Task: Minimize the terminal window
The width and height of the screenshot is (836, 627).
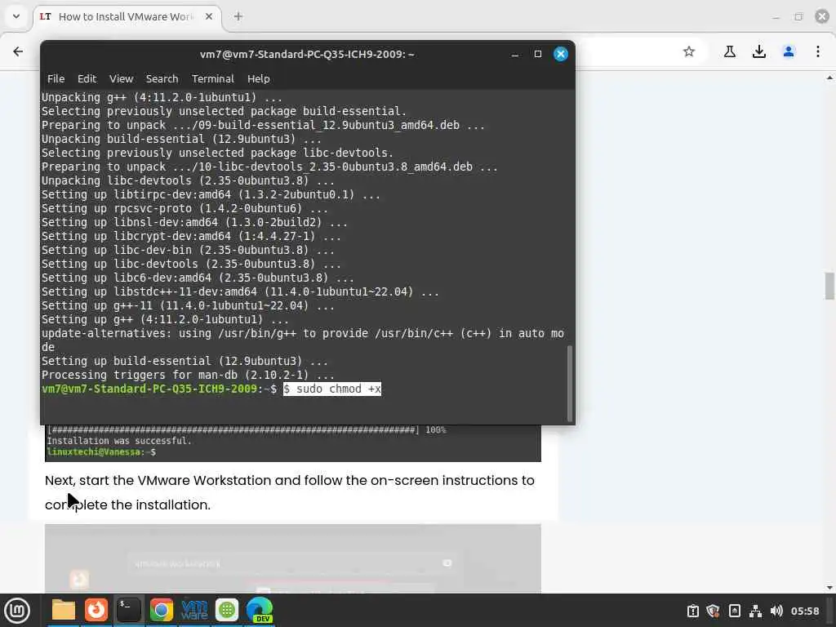Action: [x=515, y=55]
